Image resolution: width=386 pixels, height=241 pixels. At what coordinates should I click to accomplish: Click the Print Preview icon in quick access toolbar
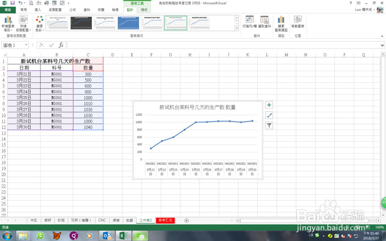point(31,3)
